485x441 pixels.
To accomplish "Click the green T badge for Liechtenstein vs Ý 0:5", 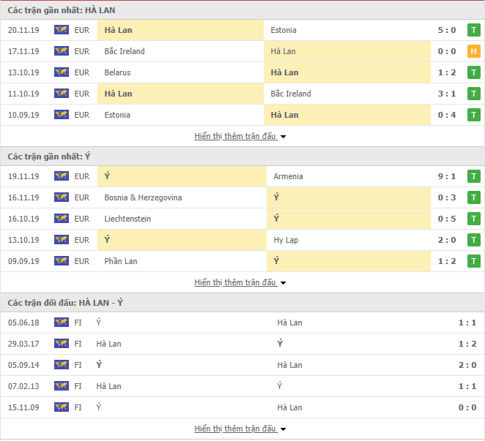I will coord(473,219).
